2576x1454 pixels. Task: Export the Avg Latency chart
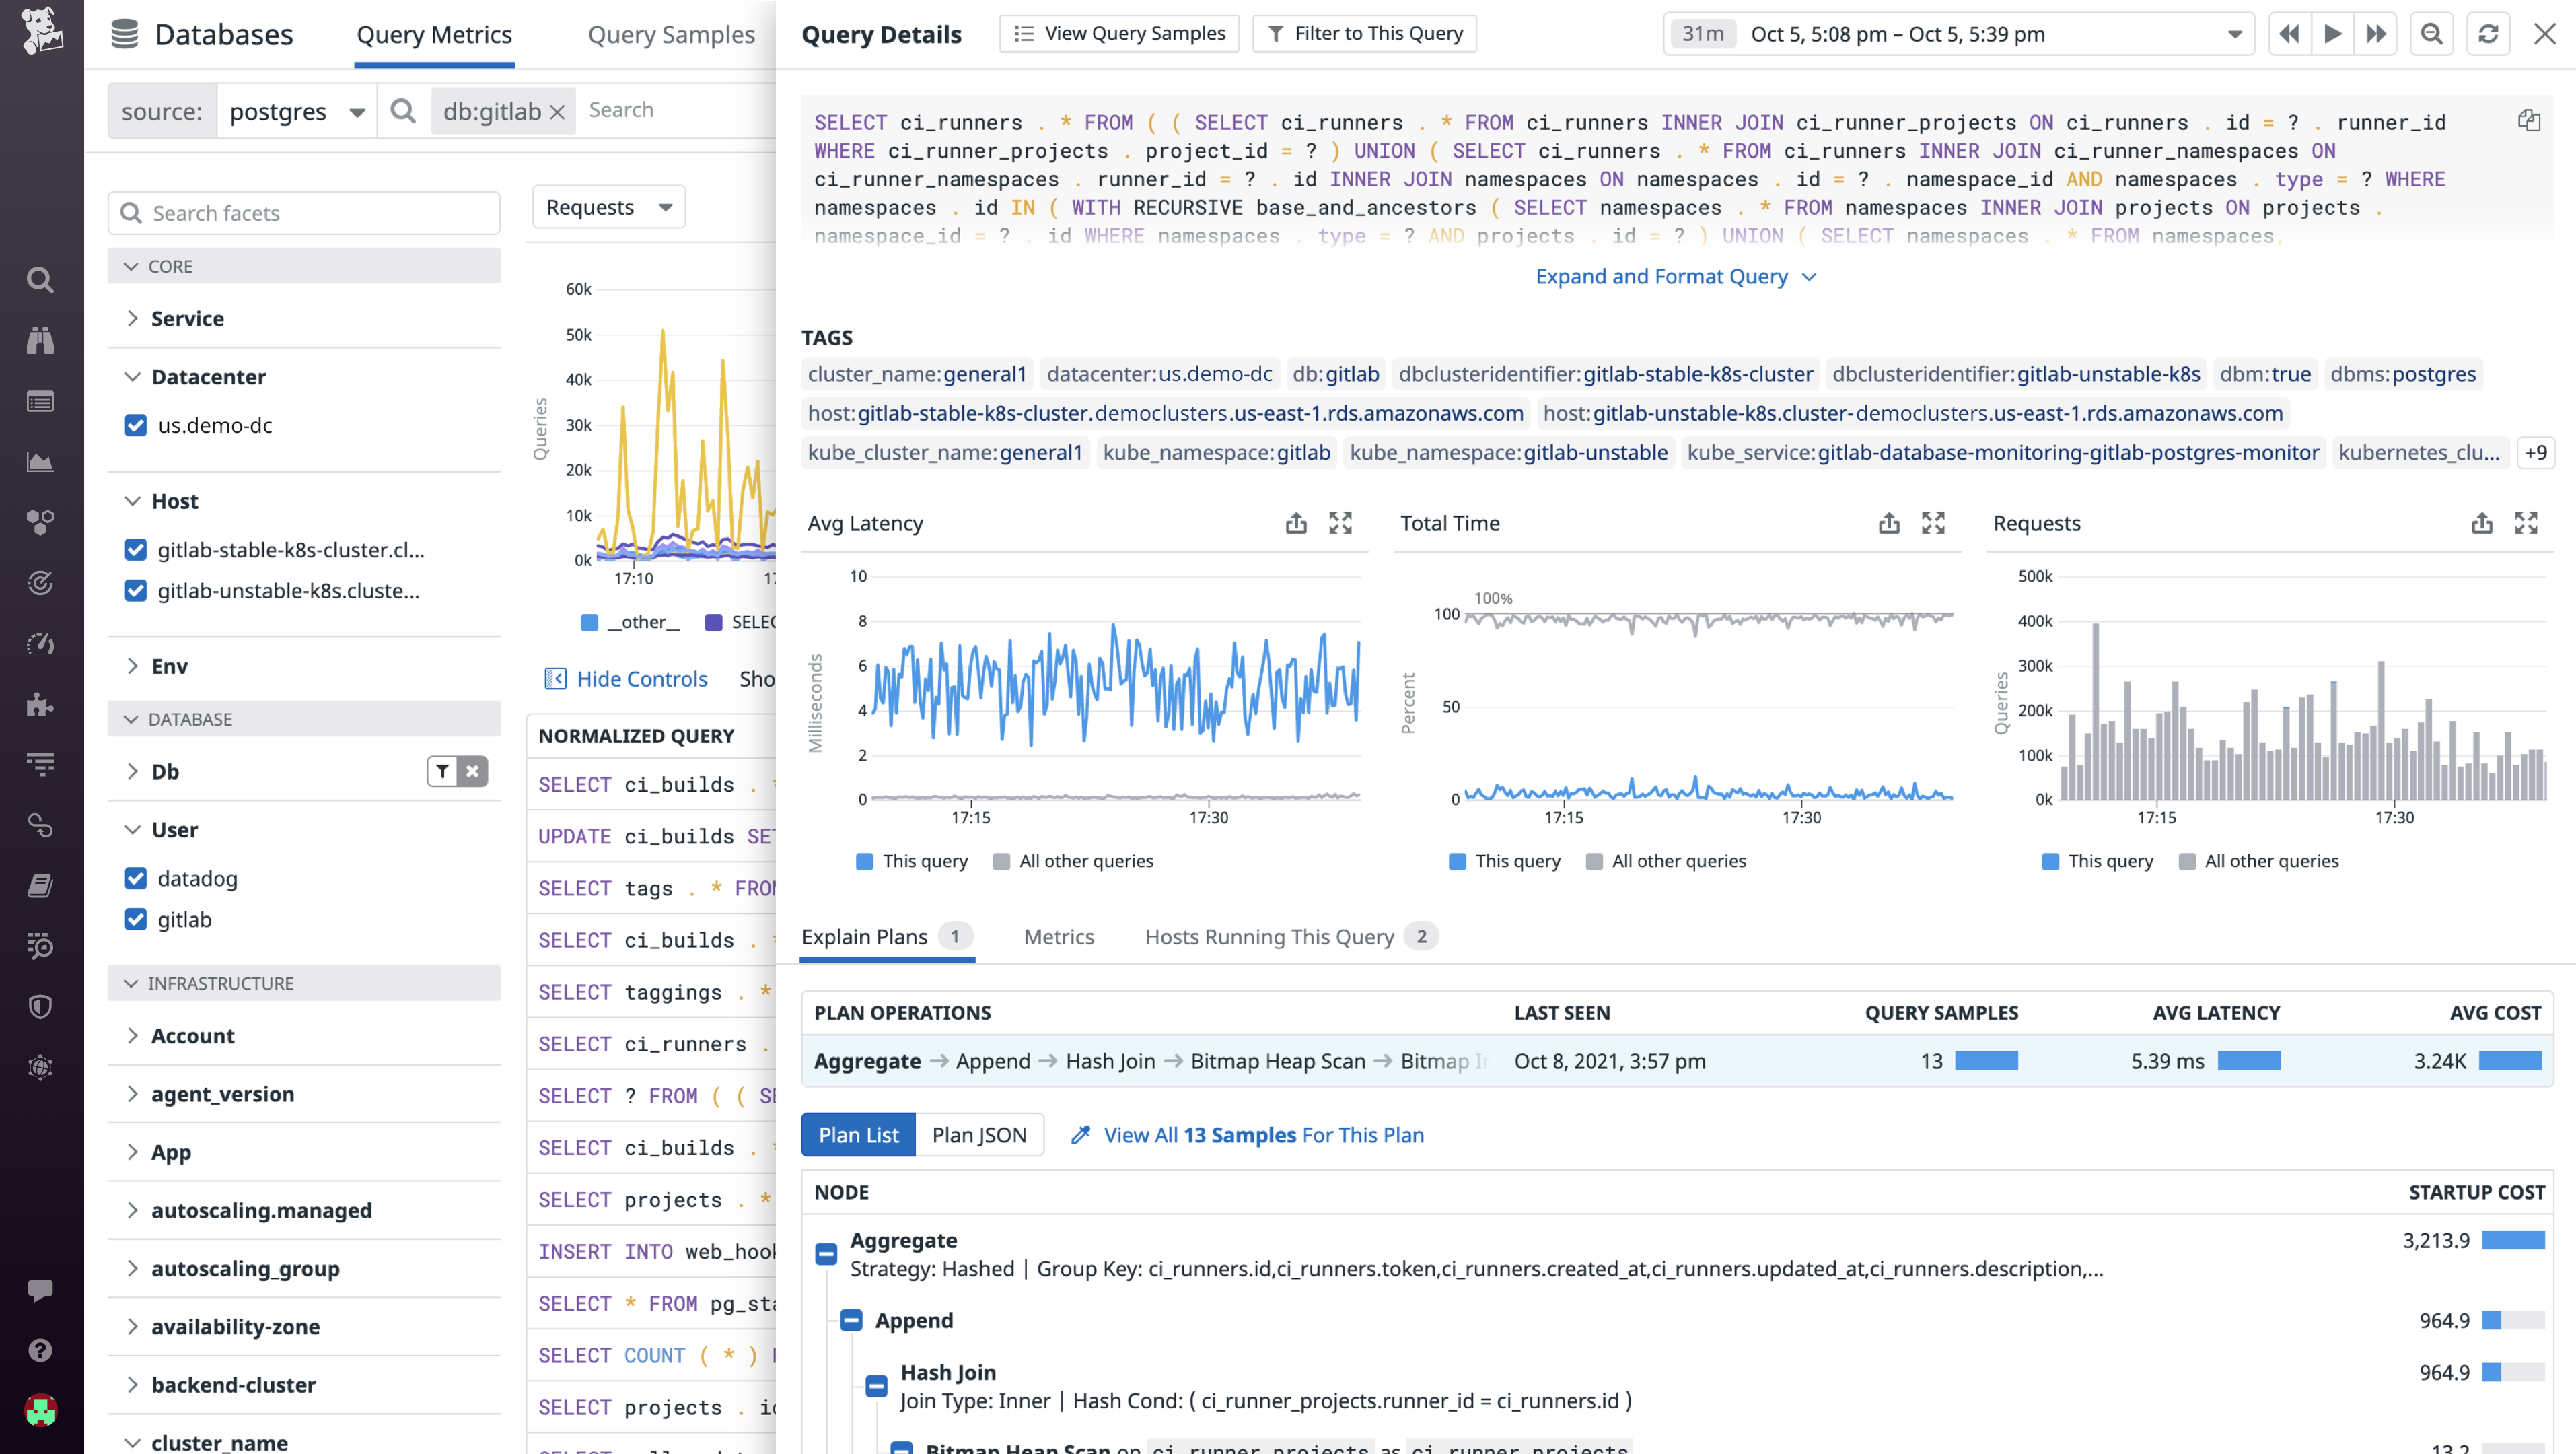pyautogui.click(x=1296, y=523)
